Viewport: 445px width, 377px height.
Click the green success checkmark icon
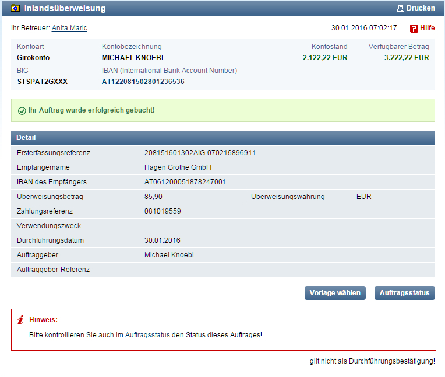click(x=22, y=111)
